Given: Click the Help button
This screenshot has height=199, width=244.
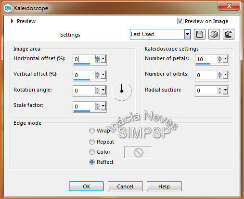Looking at the screenshot, I should coord(164,186).
